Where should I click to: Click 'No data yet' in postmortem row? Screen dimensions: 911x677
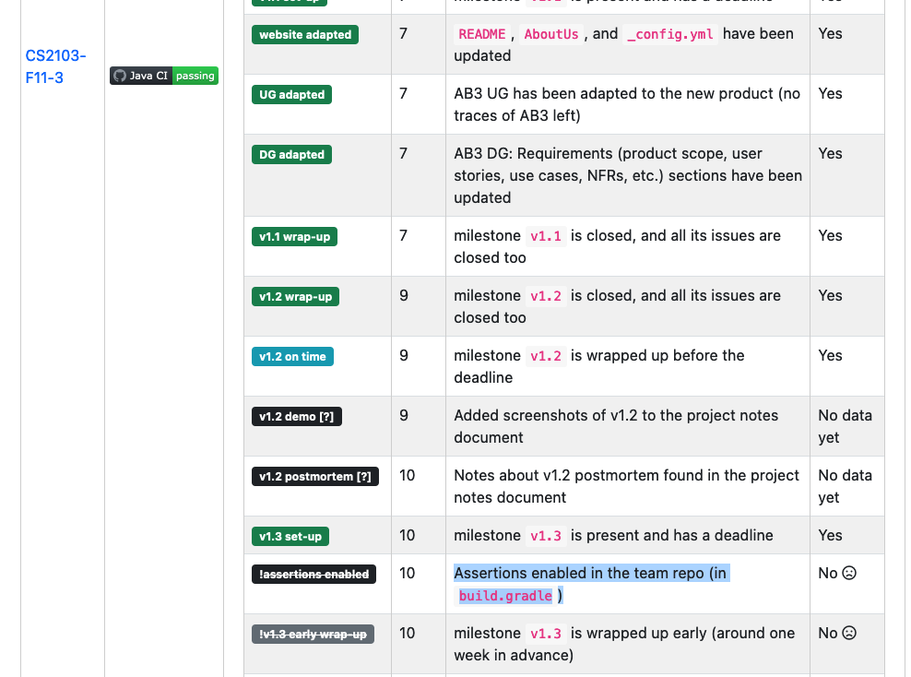pos(845,486)
